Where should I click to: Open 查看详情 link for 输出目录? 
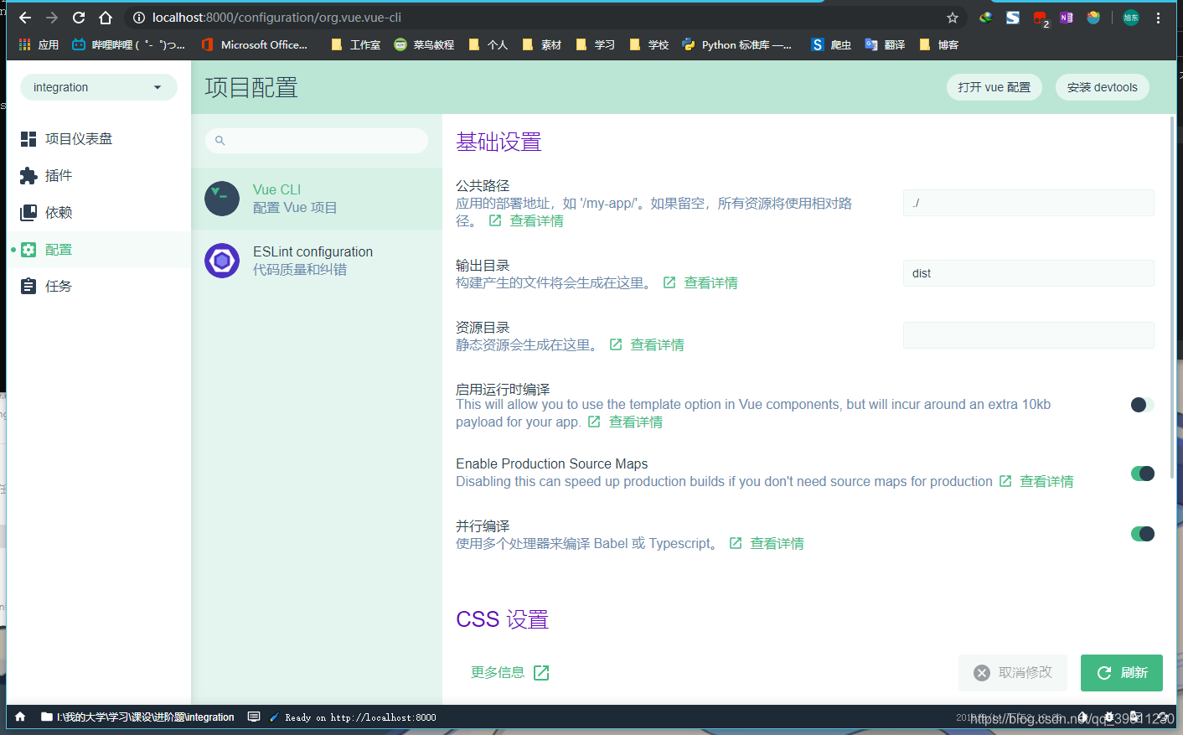pyautogui.click(x=701, y=283)
